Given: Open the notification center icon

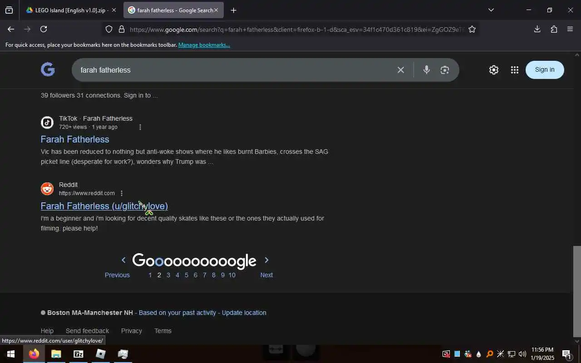Looking at the screenshot, I should coord(566,354).
